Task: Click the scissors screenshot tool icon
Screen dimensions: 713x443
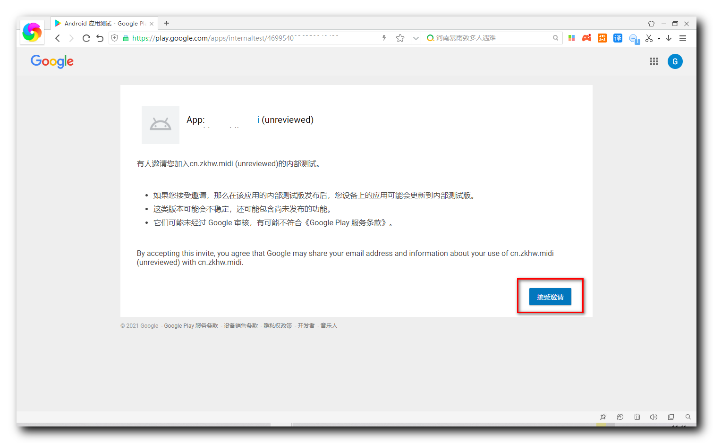Action: [649, 38]
